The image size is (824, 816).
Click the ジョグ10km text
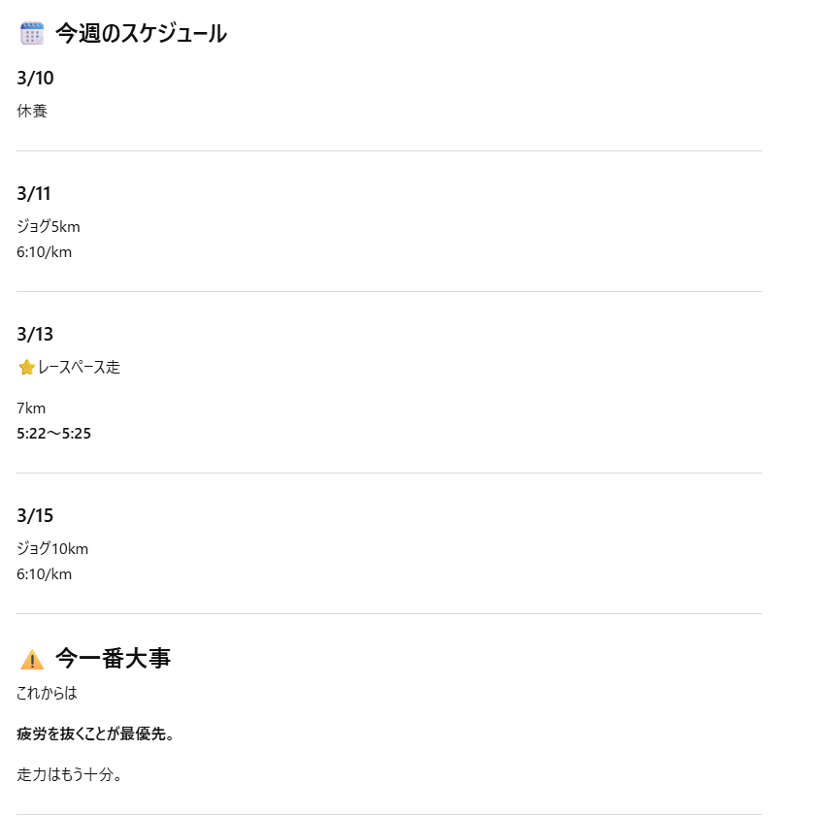(x=52, y=549)
